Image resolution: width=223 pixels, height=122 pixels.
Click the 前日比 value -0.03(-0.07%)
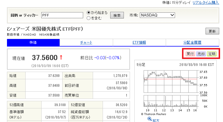click(x=108, y=58)
